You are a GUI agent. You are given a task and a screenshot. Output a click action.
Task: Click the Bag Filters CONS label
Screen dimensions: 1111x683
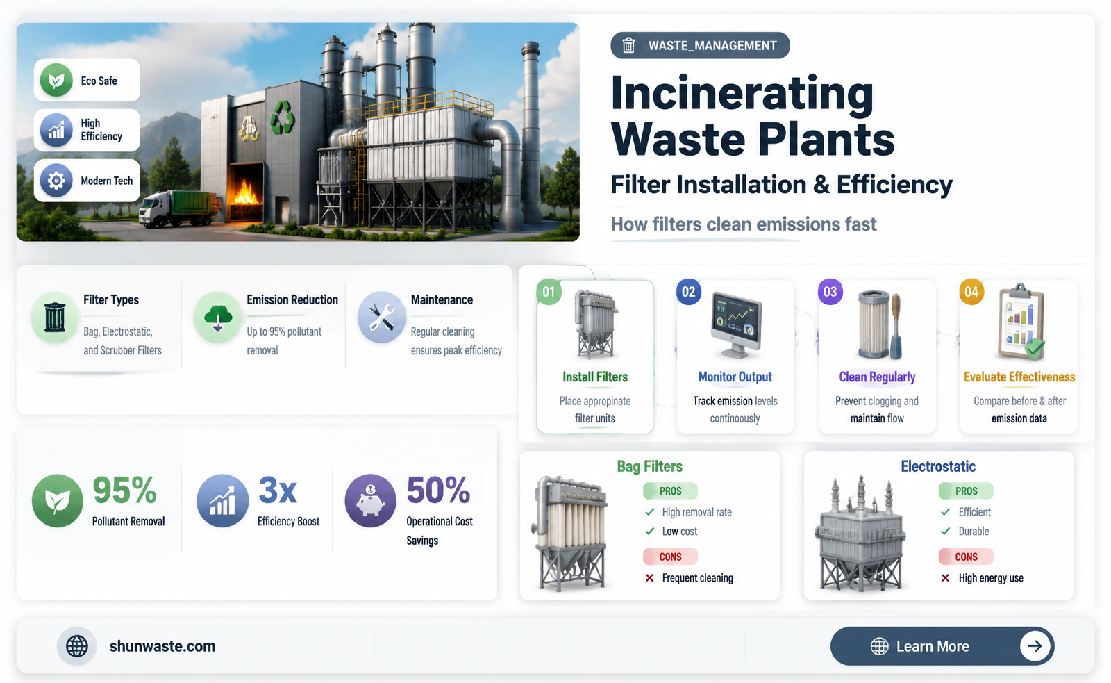(670, 557)
